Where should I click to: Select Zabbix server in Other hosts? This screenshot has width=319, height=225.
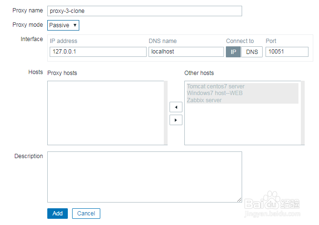pyautogui.click(x=204, y=100)
